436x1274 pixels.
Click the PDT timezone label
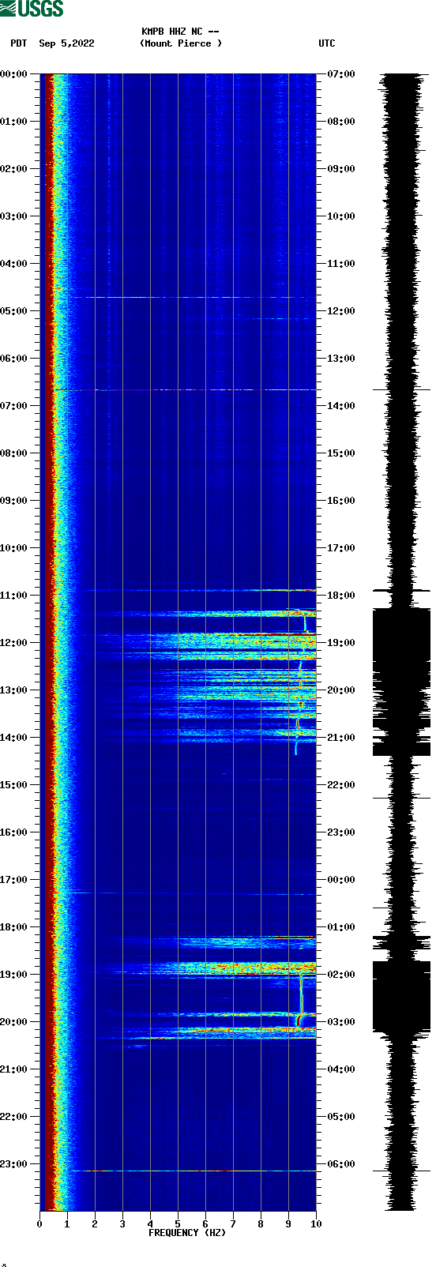click(19, 43)
